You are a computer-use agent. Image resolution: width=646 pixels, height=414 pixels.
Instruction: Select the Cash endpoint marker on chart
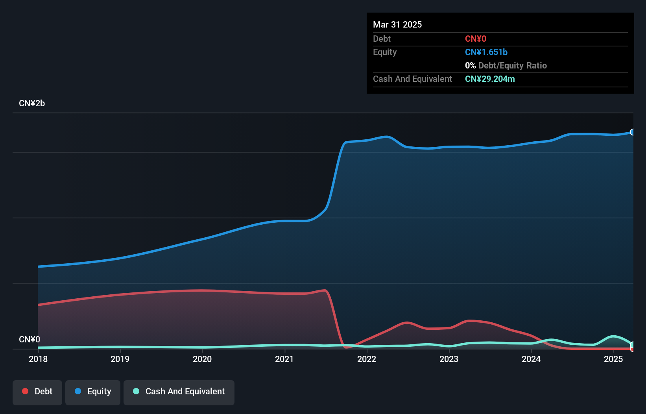click(632, 345)
